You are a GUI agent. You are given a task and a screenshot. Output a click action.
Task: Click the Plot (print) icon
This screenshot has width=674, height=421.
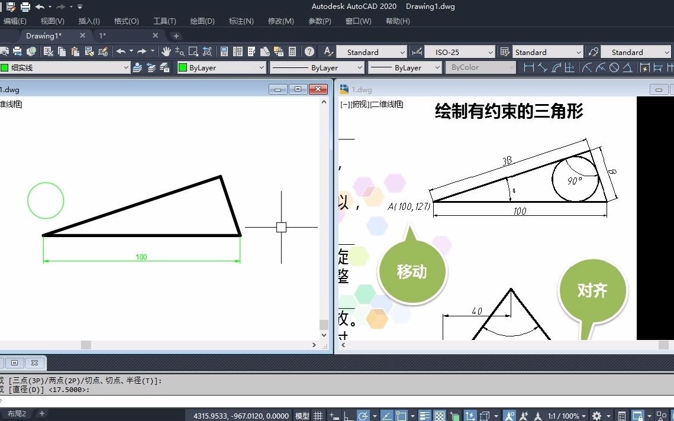(x=18, y=52)
